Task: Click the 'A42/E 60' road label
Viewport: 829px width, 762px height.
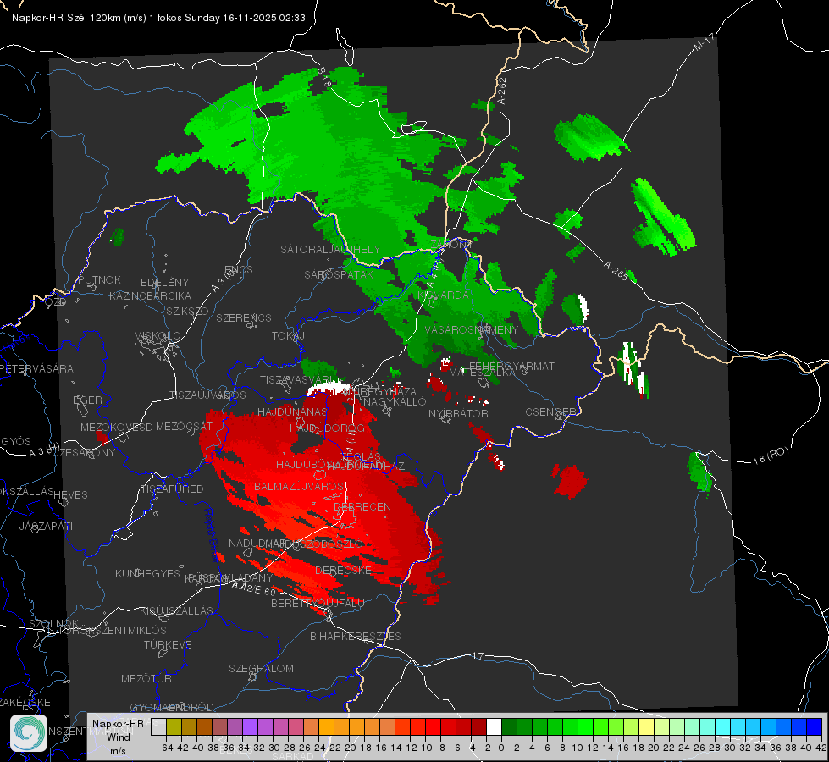Action: pyautogui.click(x=254, y=588)
